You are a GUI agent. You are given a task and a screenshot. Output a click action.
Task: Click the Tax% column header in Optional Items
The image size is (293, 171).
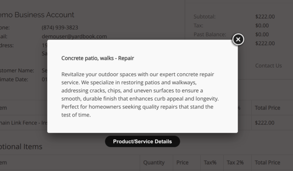click(210, 163)
